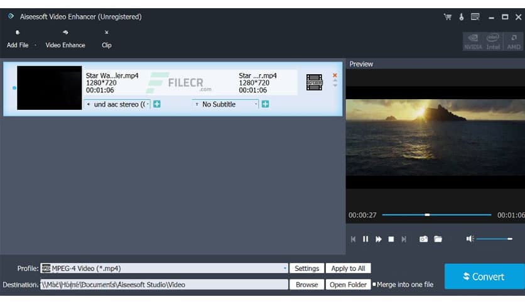Toggle Intel acceleration indicator
The height and width of the screenshot is (304, 525).
(x=493, y=41)
